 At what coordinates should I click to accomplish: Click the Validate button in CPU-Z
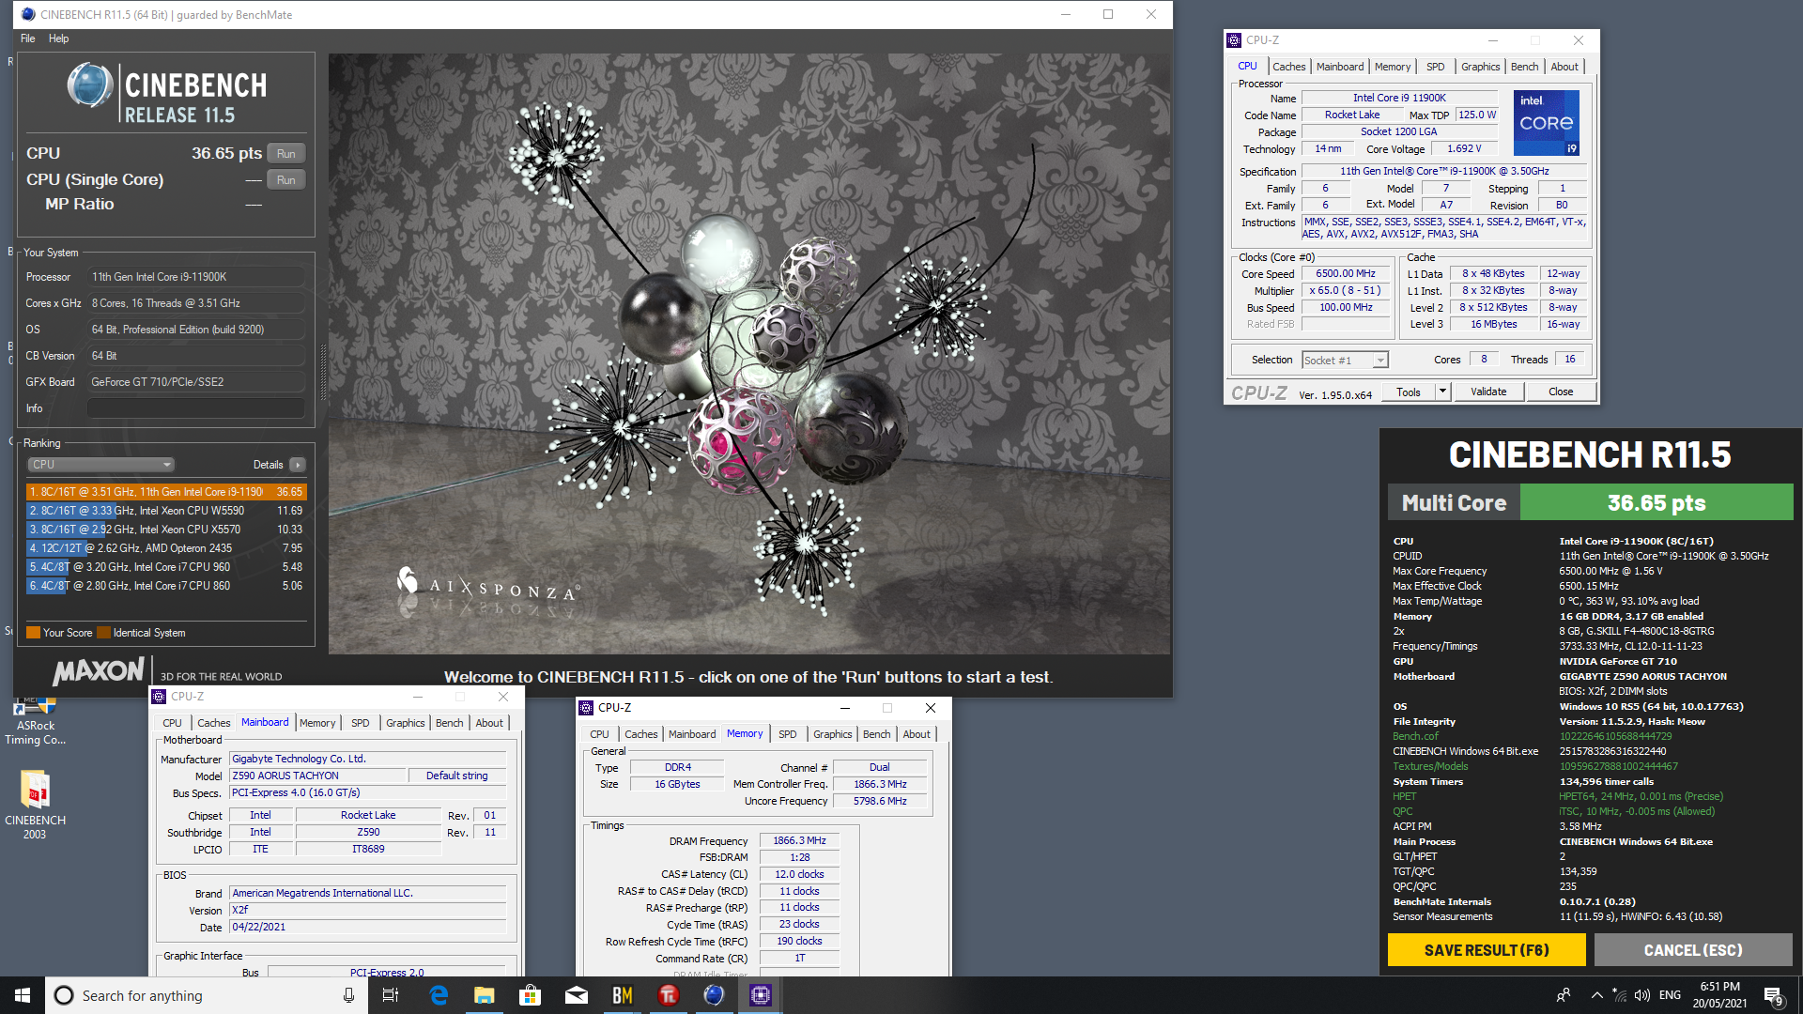tap(1488, 392)
